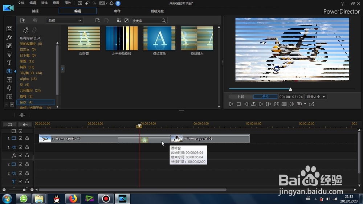Open the Audio Mixing Room icon

(9, 80)
